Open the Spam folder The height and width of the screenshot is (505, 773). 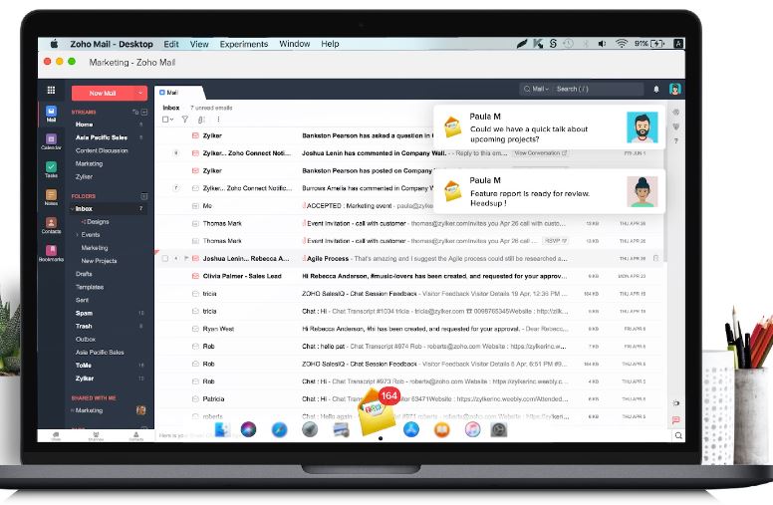(x=84, y=313)
